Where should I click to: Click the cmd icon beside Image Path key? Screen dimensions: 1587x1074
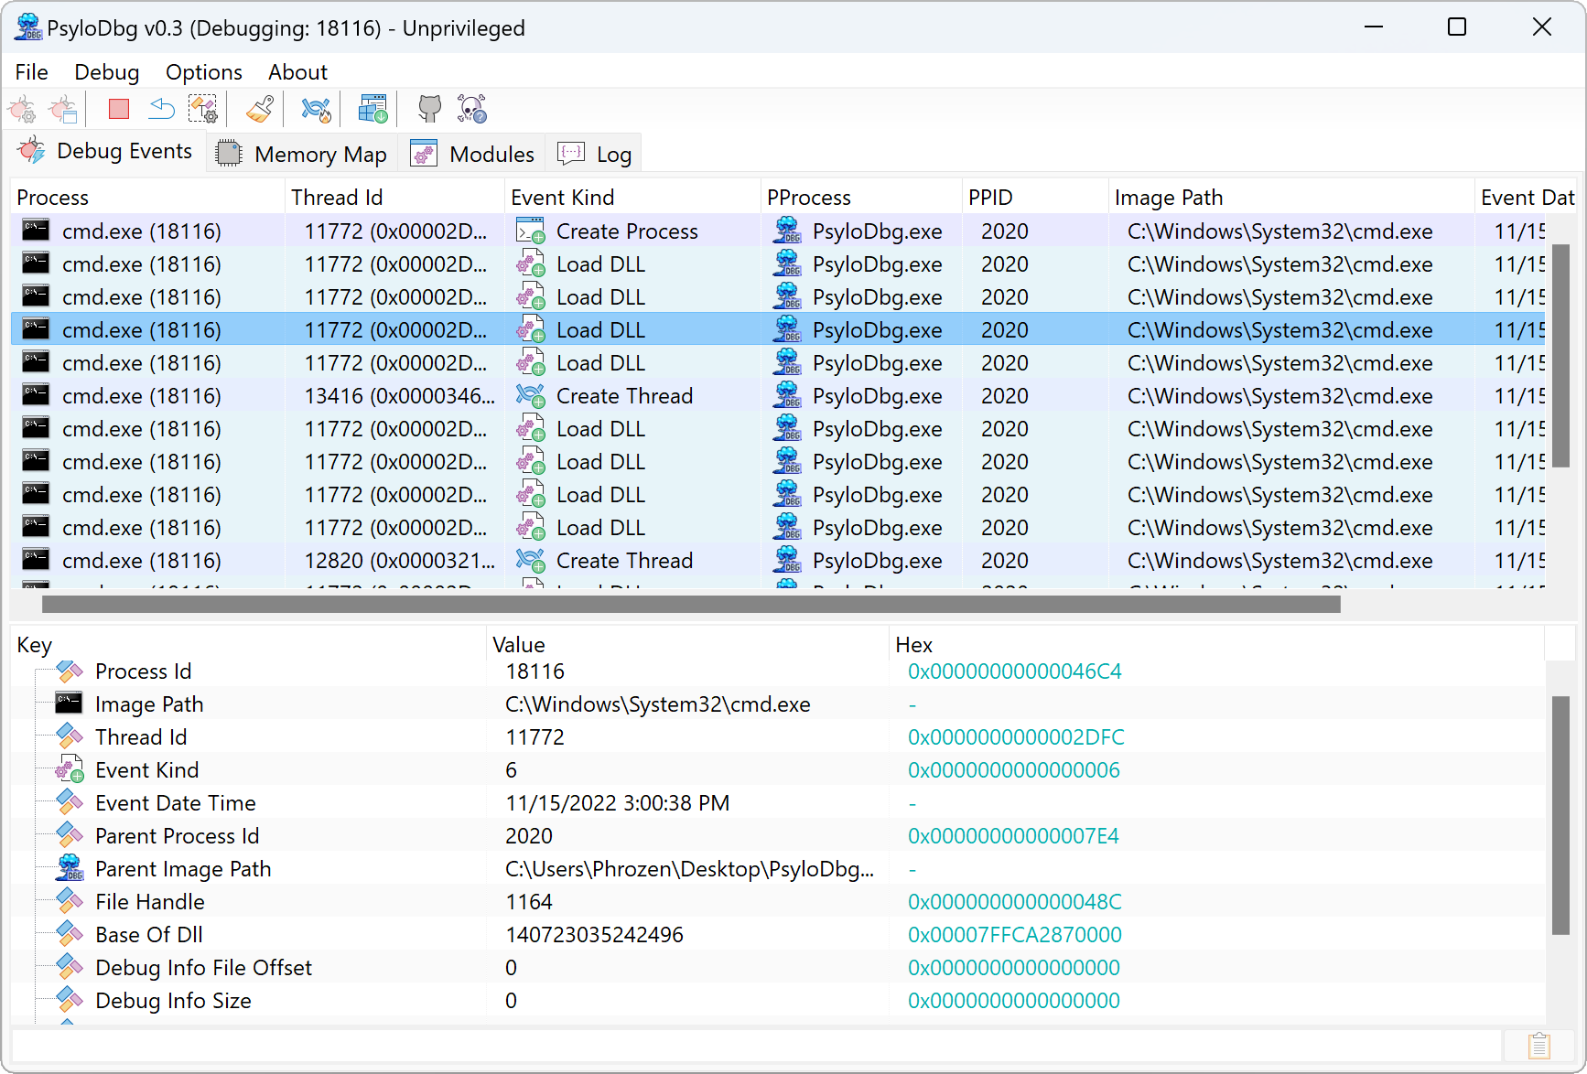[x=69, y=703]
